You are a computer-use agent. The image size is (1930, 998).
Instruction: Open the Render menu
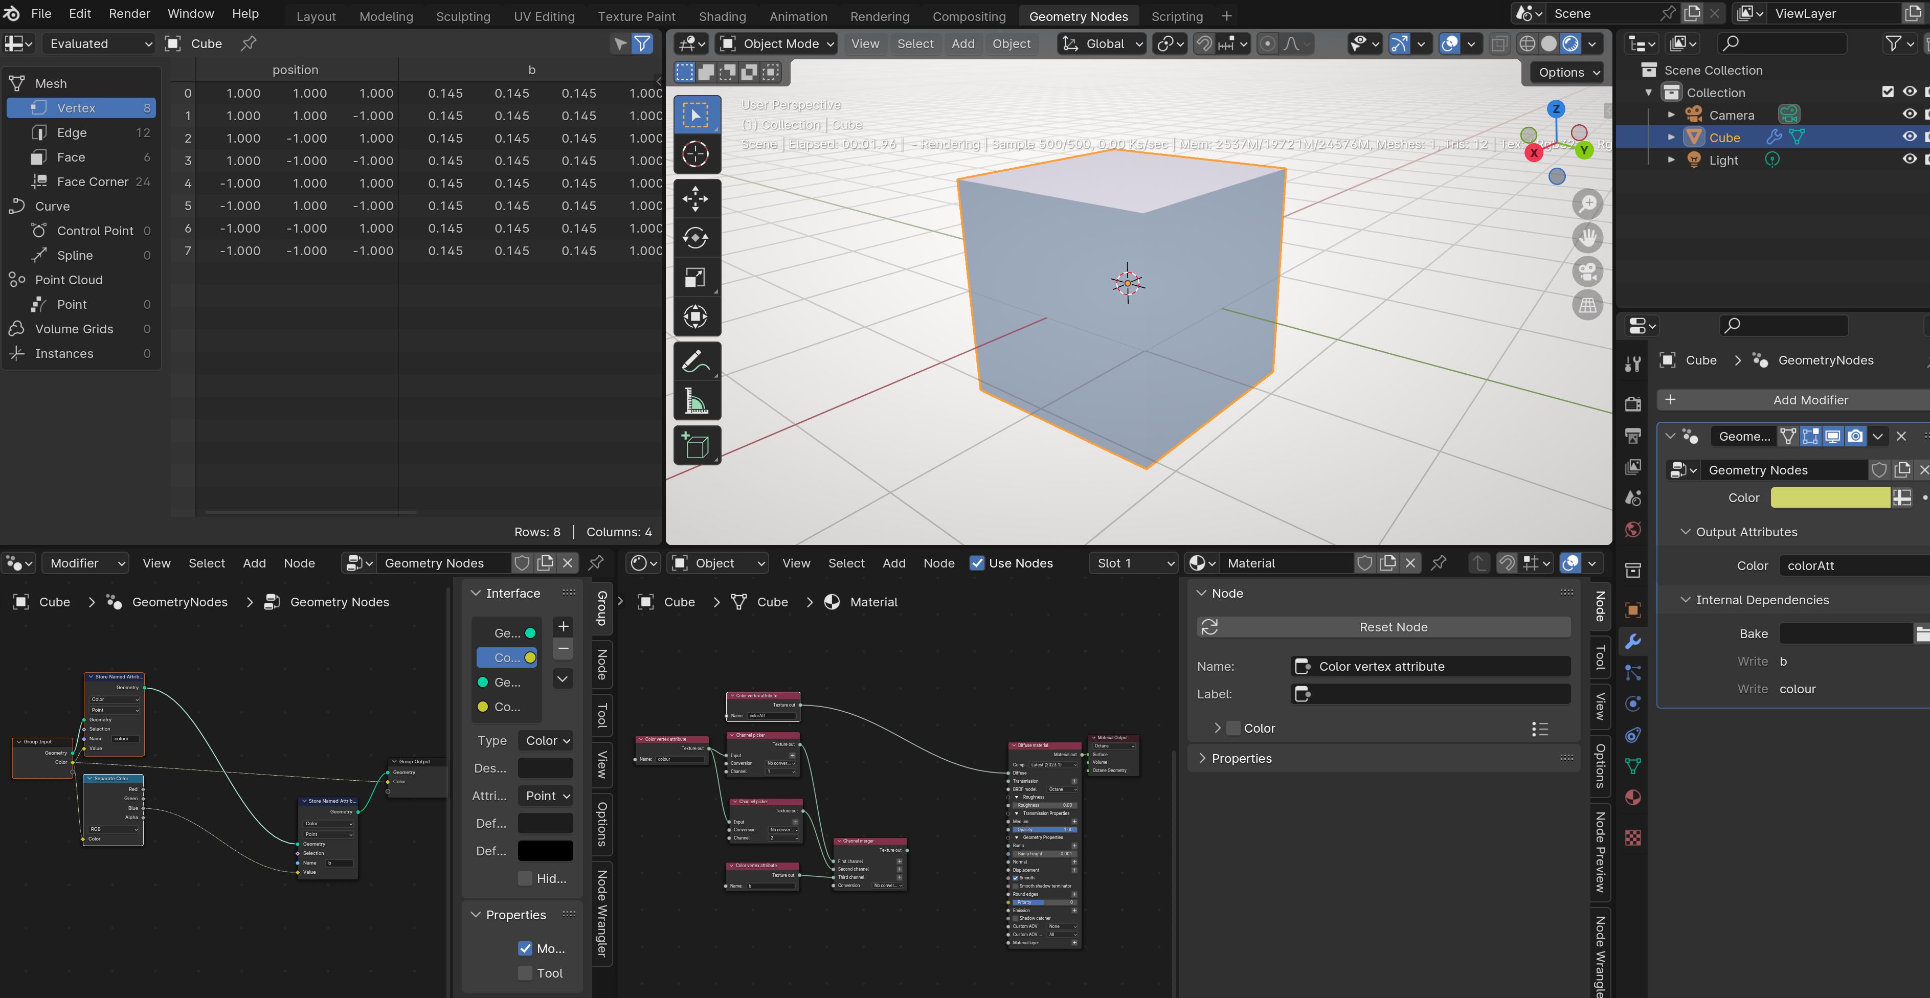point(129,13)
